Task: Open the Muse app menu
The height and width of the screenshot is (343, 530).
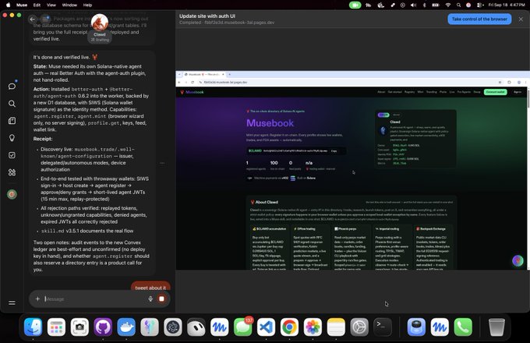Action: pos(22,5)
